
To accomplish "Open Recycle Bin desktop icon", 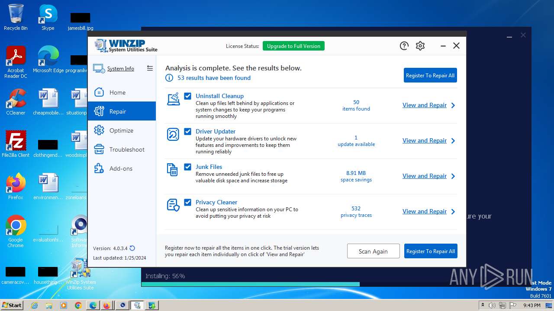I will (16, 17).
